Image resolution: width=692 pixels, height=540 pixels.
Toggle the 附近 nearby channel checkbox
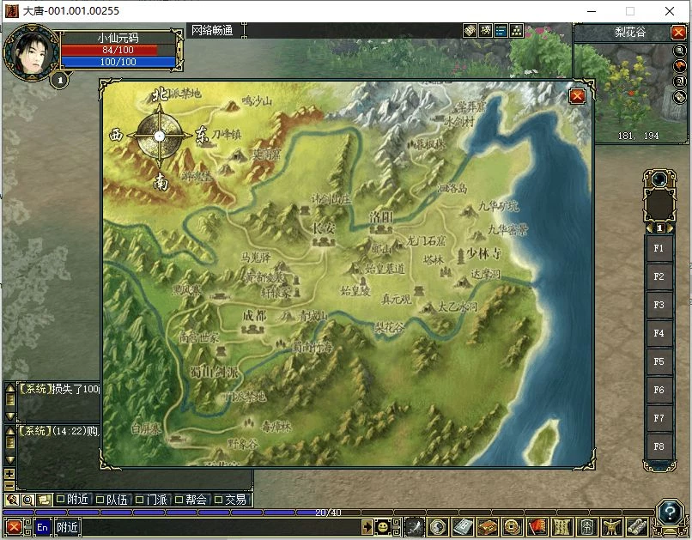click(61, 500)
